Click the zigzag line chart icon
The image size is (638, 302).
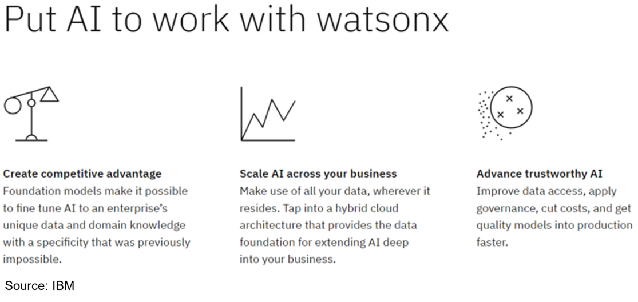coord(268,114)
